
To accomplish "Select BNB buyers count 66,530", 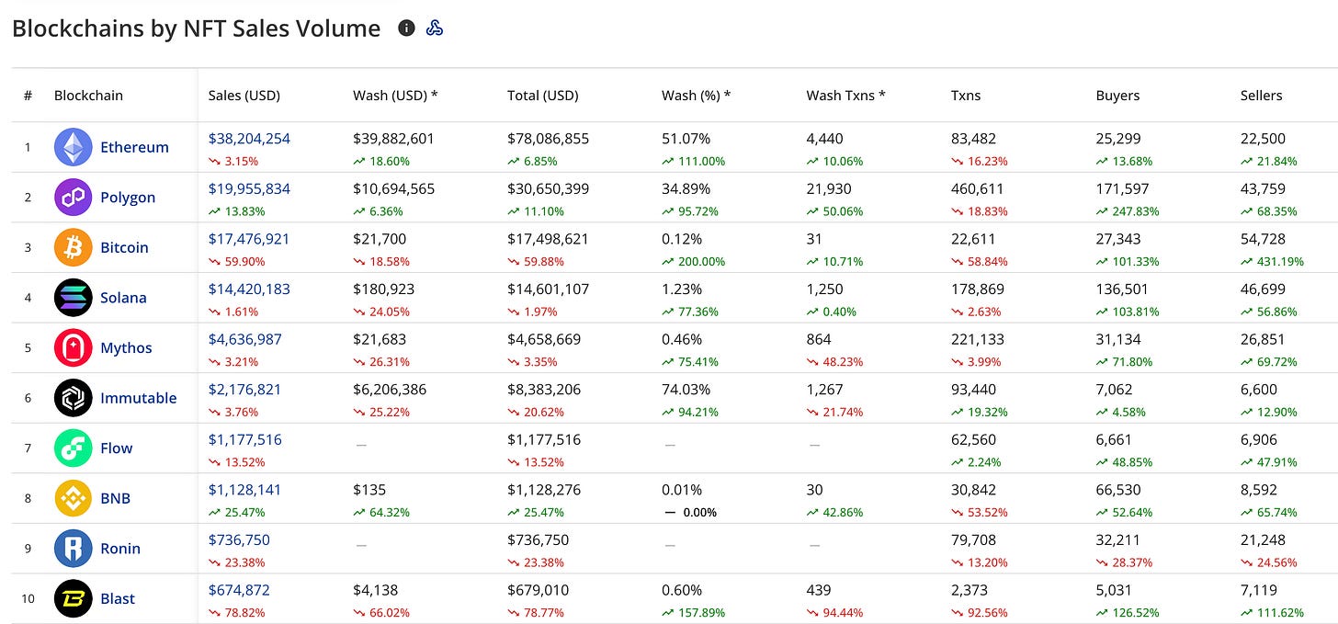I will [x=1117, y=490].
